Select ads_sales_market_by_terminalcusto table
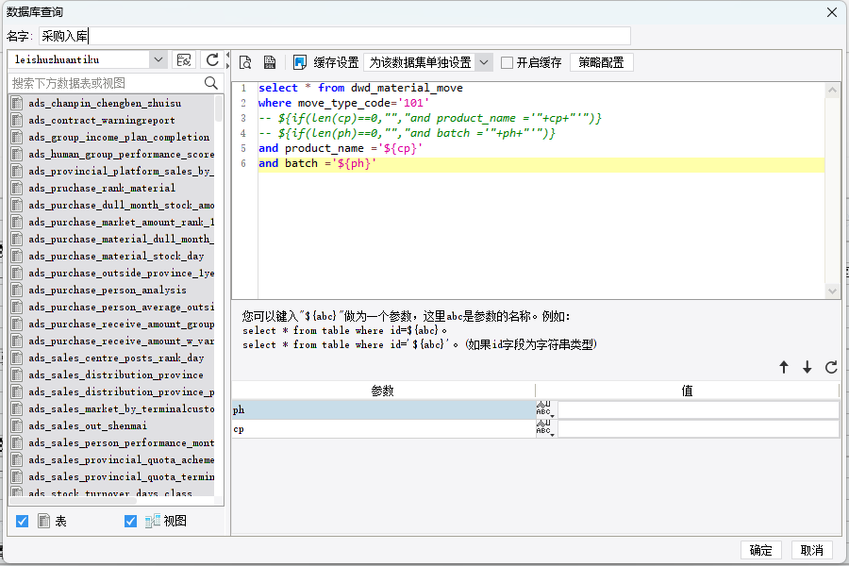Image resolution: width=849 pixels, height=566 pixels. (x=122, y=408)
